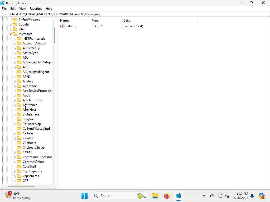The height and width of the screenshot is (202, 270).
Task: Sort by the Data column header
Action: [160, 21]
